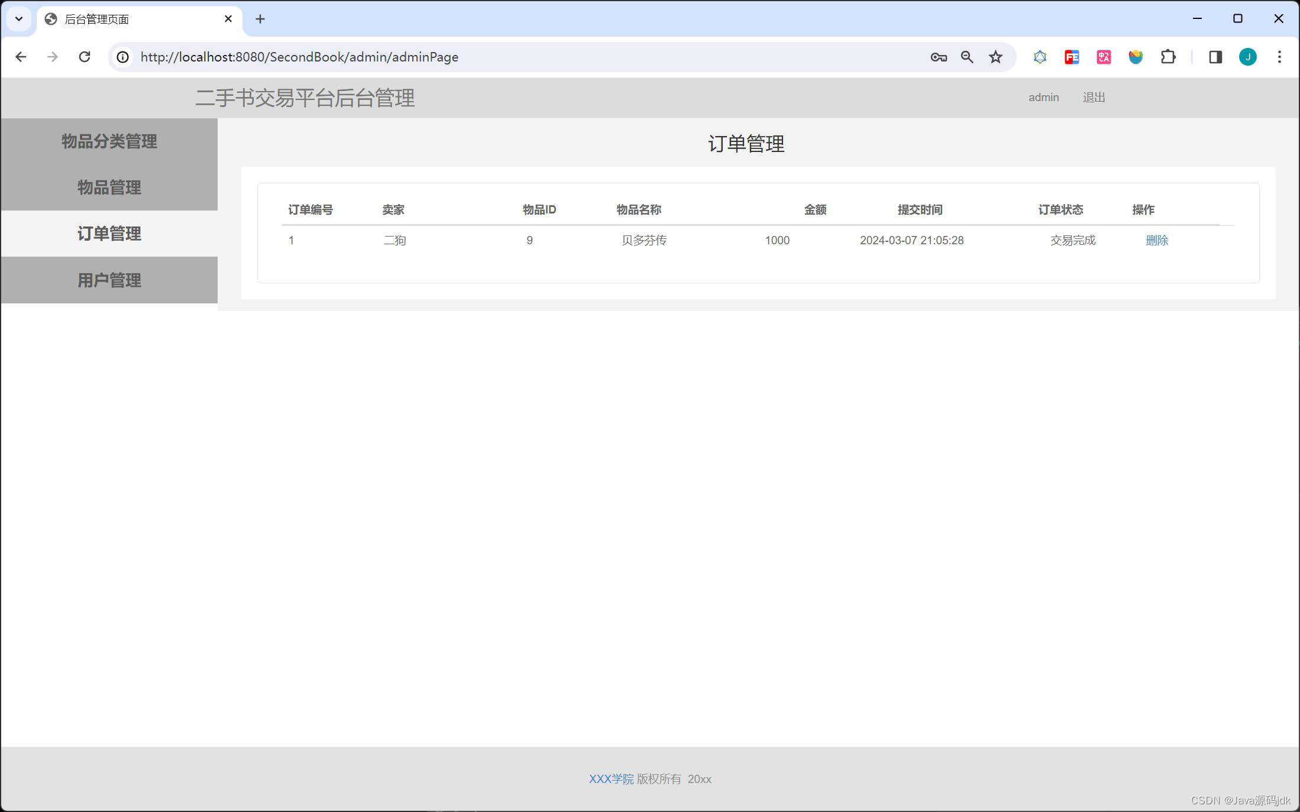Open the Extensions puzzle icon
The height and width of the screenshot is (812, 1300).
coord(1168,57)
